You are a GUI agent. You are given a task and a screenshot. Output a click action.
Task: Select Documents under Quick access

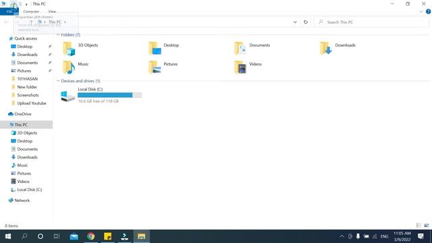(27, 63)
